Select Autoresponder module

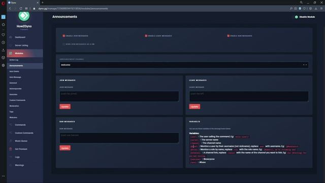16,89
